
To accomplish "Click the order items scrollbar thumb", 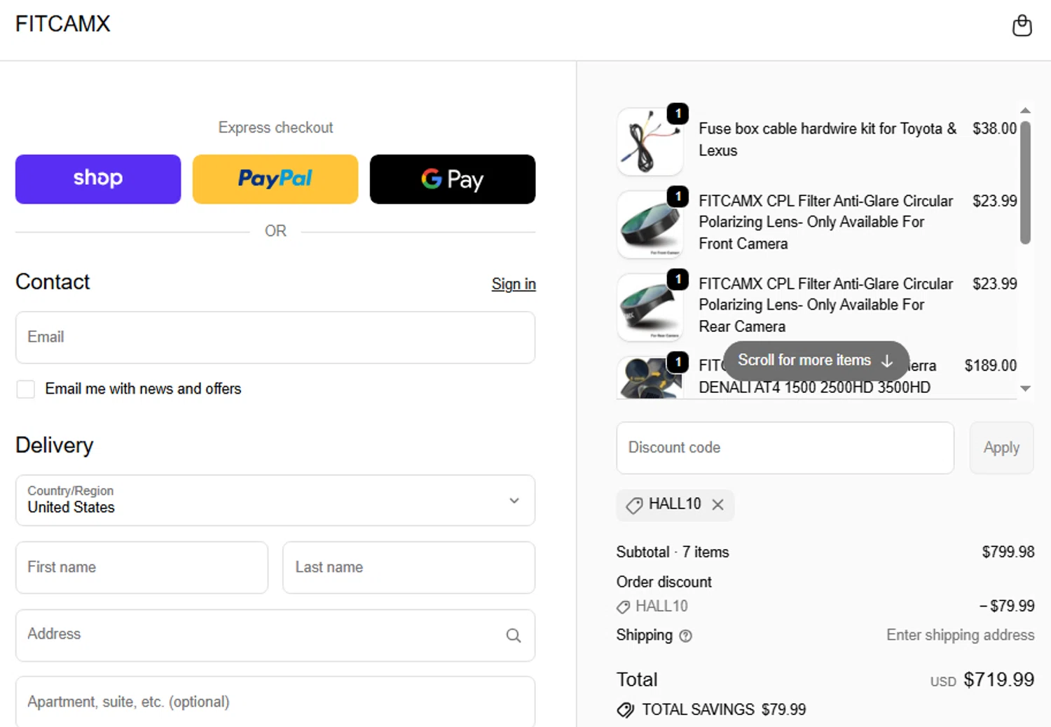I will pos(1025,183).
